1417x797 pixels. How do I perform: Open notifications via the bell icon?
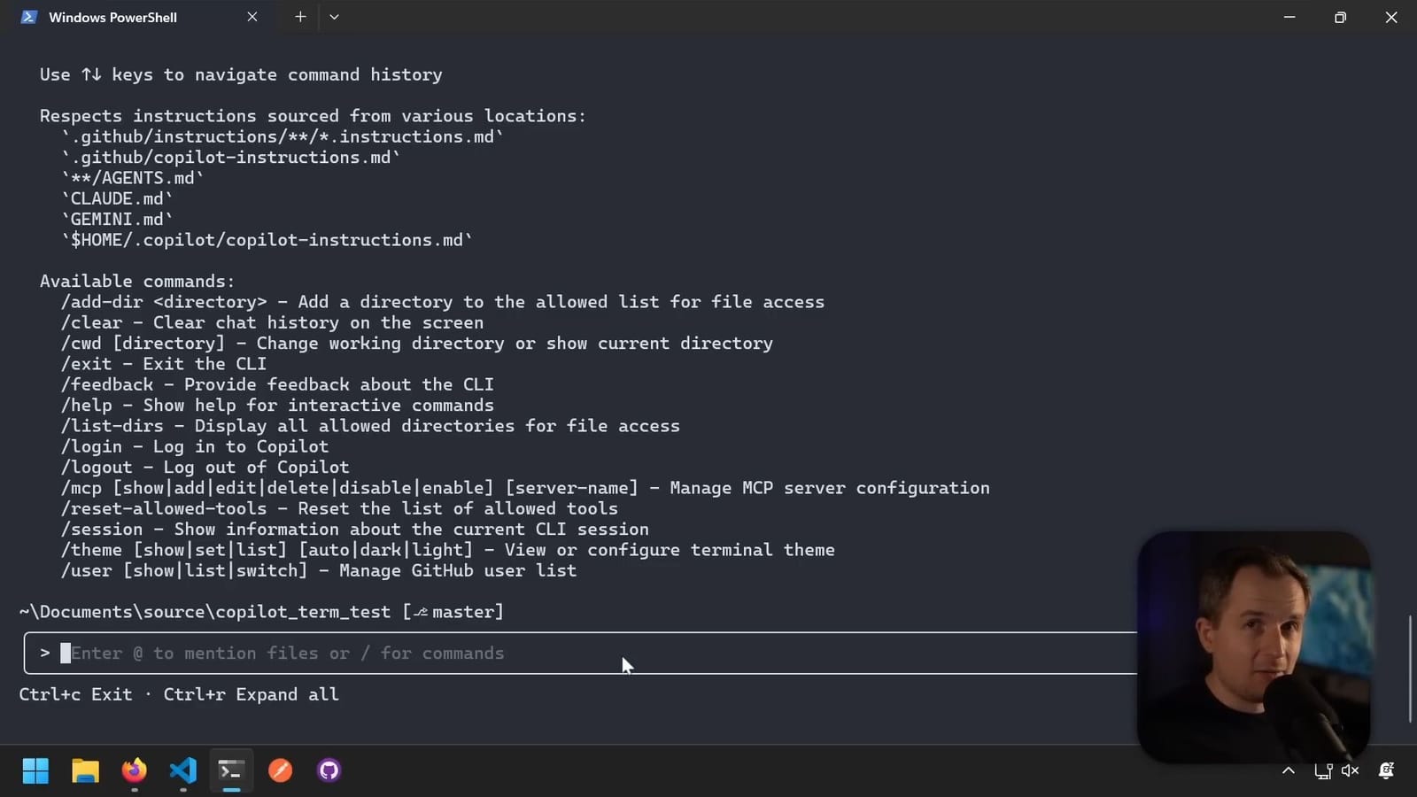tap(1384, 770)
